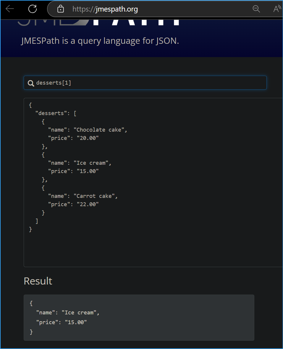283x349 pixels.
Task: Click the "desserts" key in the JSON editor
Action: tap(49, 113)
